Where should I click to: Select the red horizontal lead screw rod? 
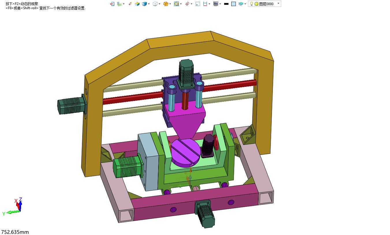(133, 98)
